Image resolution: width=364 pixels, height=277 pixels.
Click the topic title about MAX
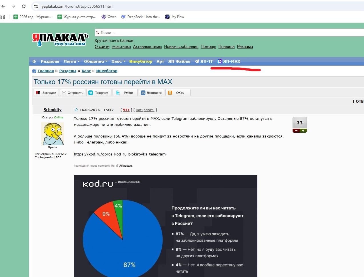pos(103,82)
